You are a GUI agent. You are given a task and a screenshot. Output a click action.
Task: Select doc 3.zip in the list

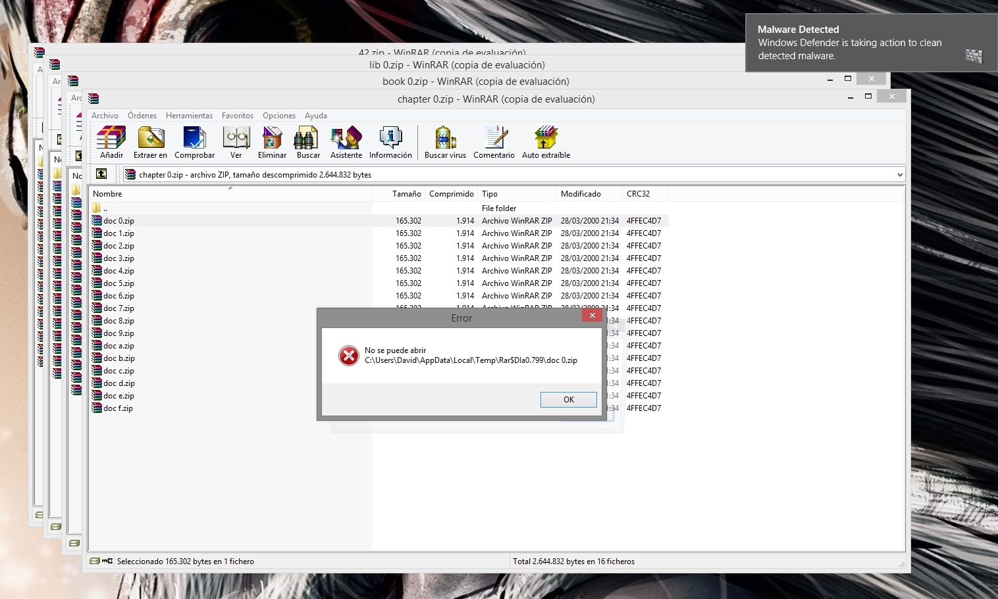[x=119, y=258]
